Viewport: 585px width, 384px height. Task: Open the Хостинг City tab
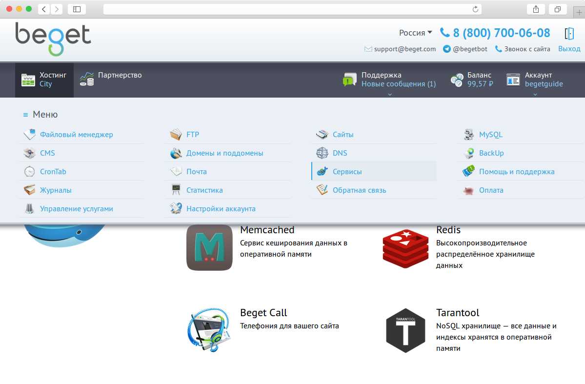tap(44, 80)
